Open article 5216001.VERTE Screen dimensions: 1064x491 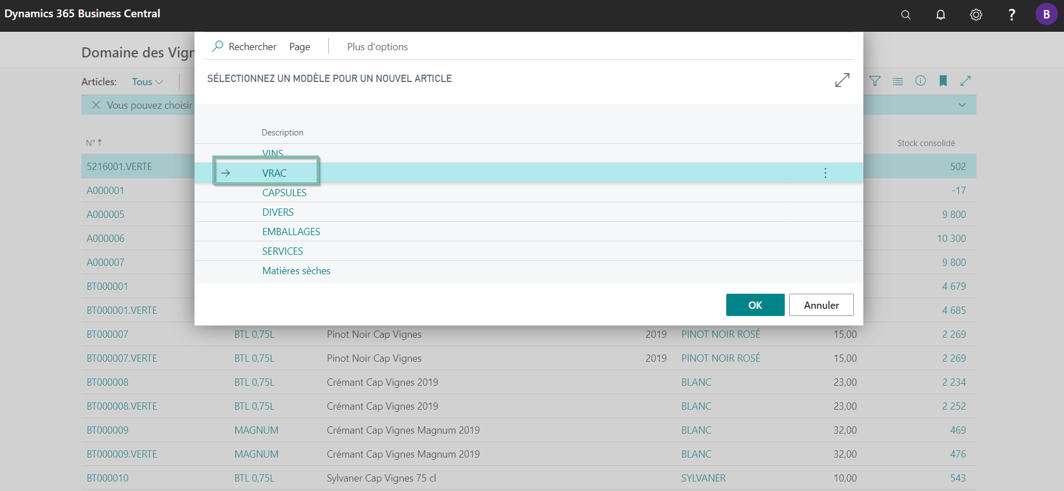119,167
